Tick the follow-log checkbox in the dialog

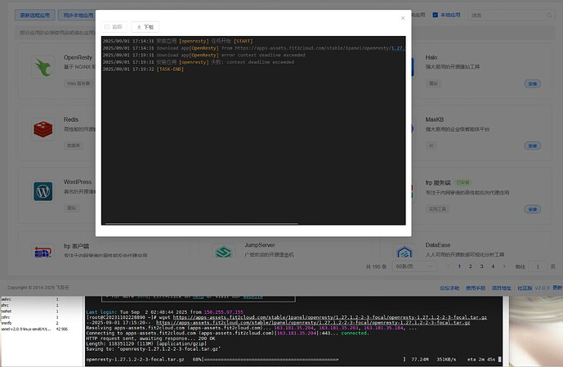click(x=107, y=27)
